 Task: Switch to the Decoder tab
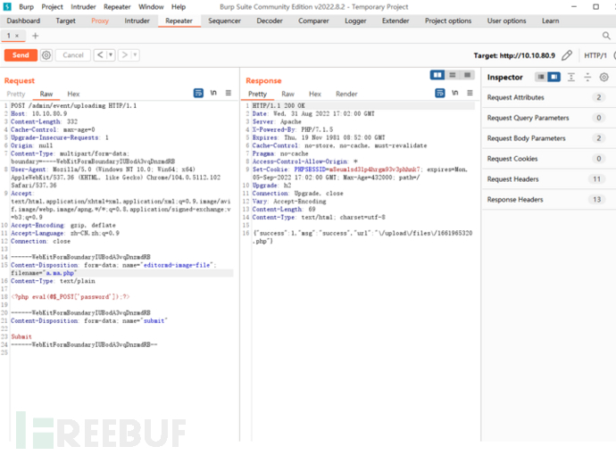(270, 21)
